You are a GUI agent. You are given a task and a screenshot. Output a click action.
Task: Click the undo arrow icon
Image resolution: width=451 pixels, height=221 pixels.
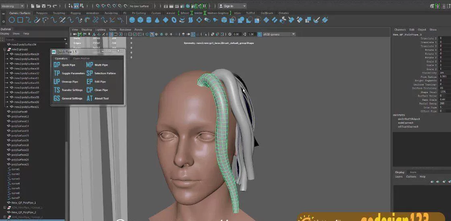49,6
